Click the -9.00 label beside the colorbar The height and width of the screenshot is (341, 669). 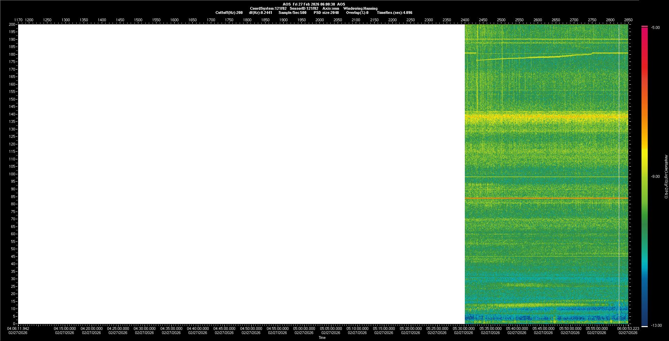tap(655, 176)
